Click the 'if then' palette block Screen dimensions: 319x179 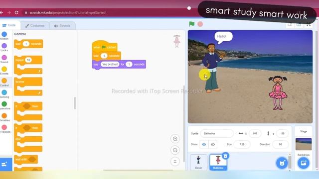pos(28,111)
